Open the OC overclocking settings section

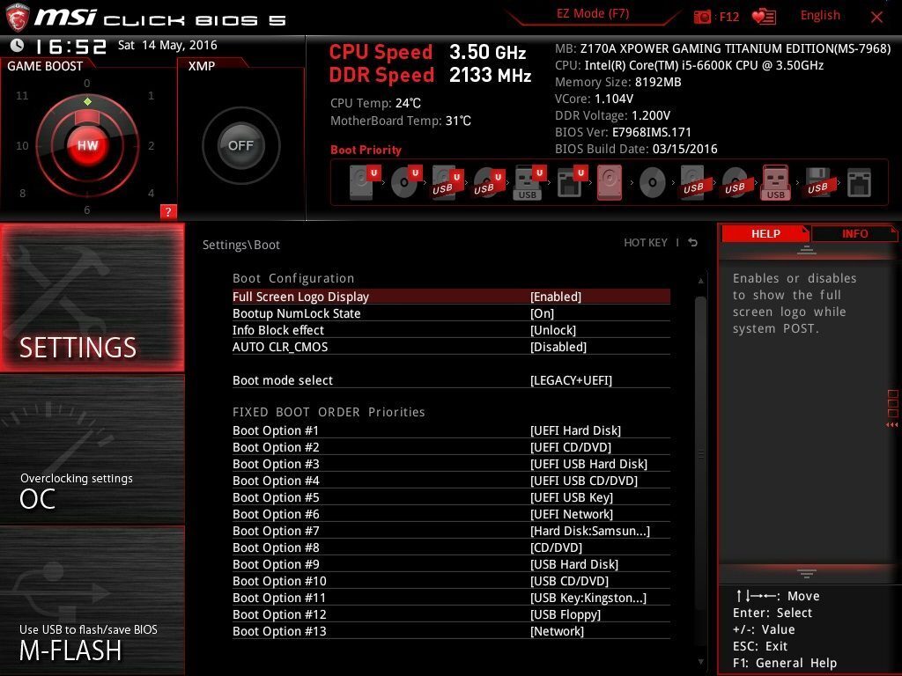pyautogui.click(x=92, y=450)
